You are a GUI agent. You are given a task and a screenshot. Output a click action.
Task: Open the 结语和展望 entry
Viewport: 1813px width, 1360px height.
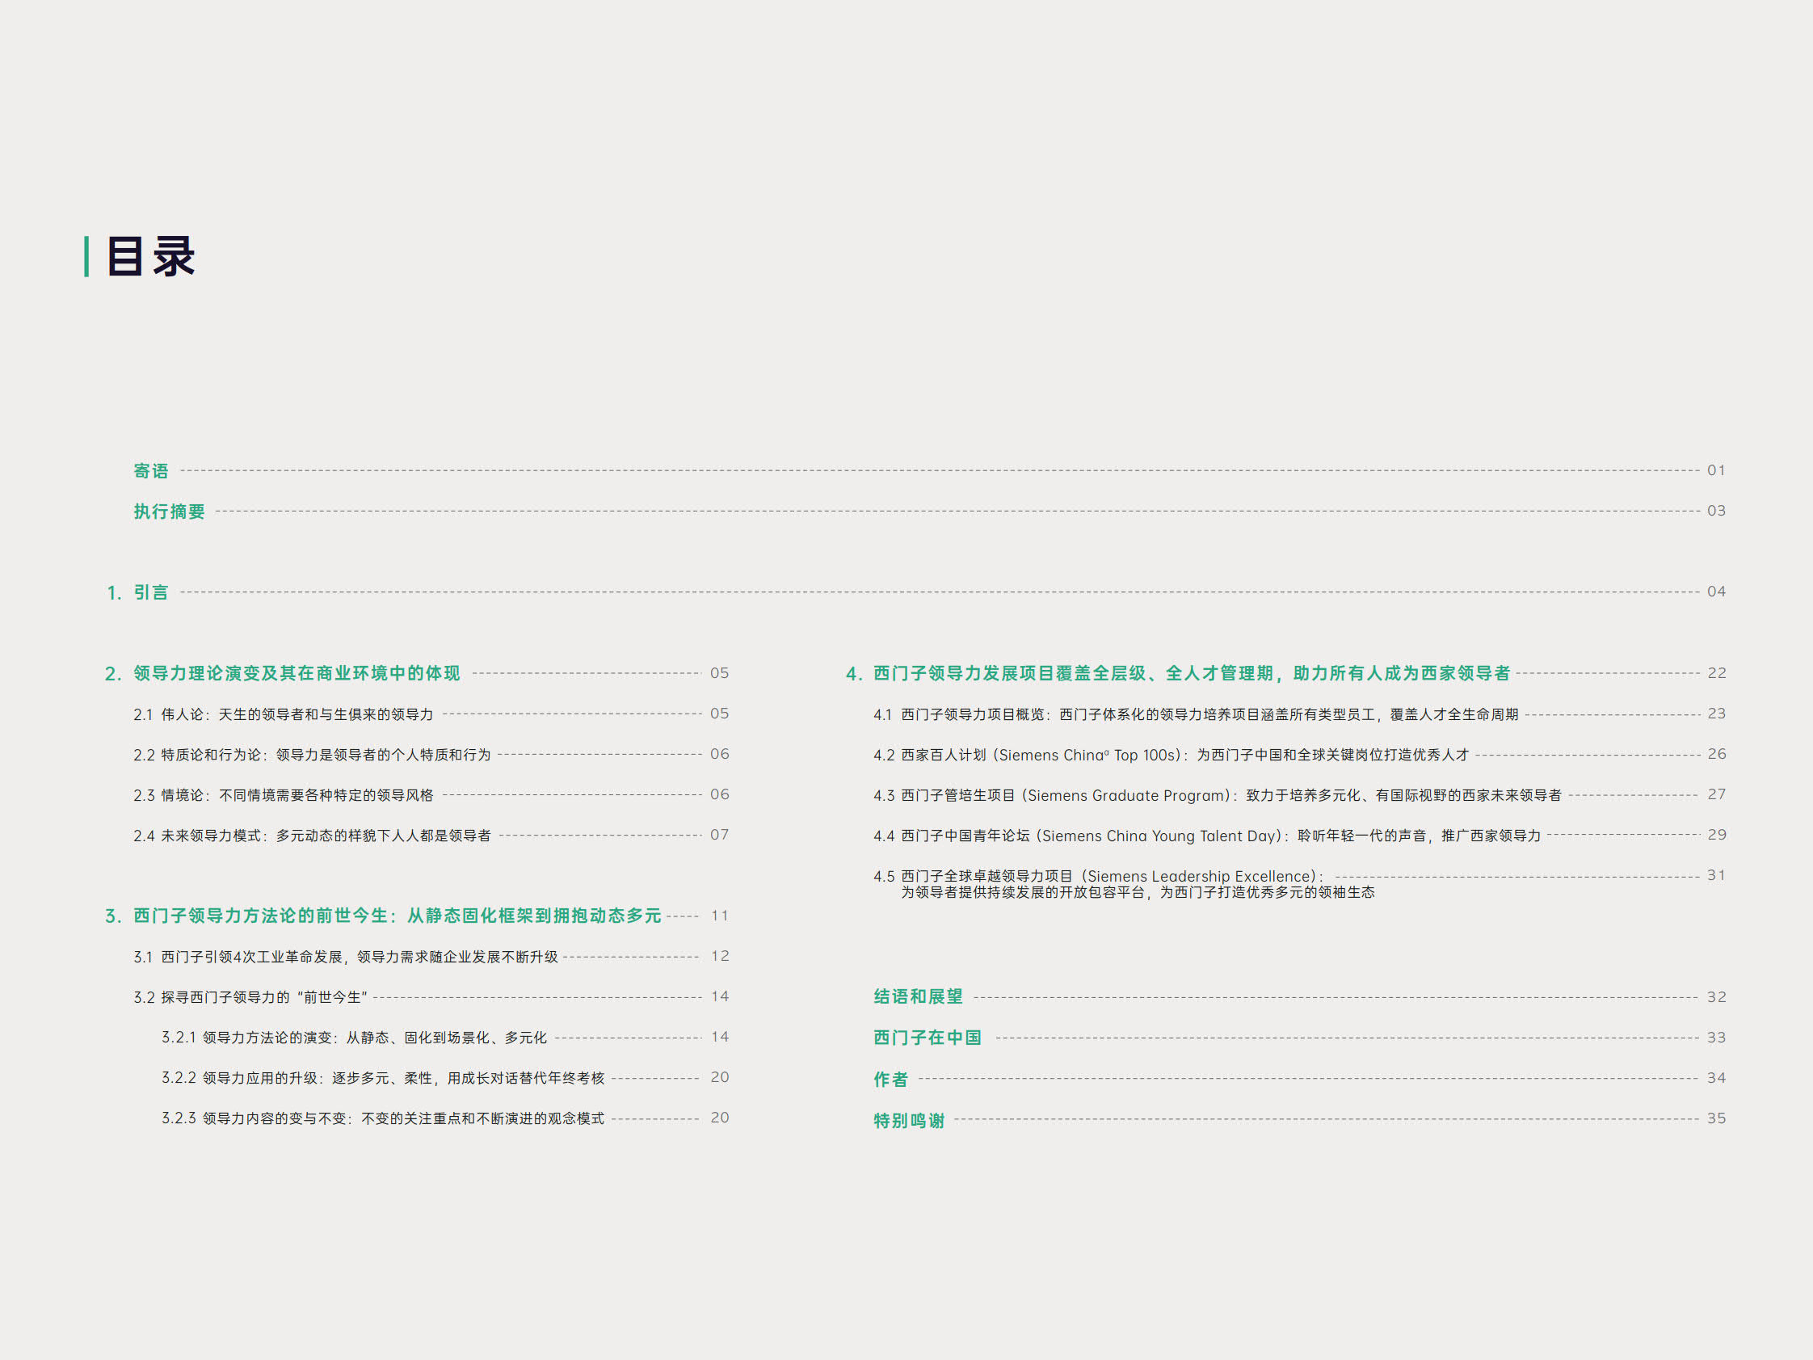918,997
